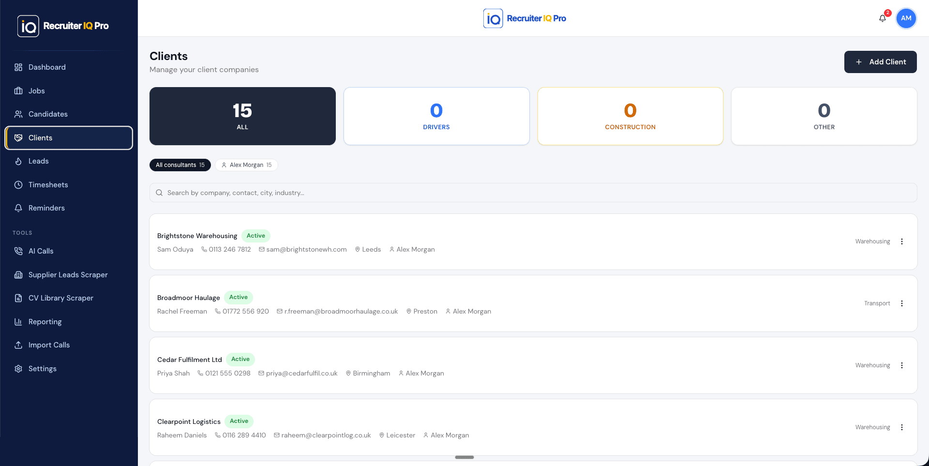
Task: Filter clients by Other category
Action: (x=824, y=116)
